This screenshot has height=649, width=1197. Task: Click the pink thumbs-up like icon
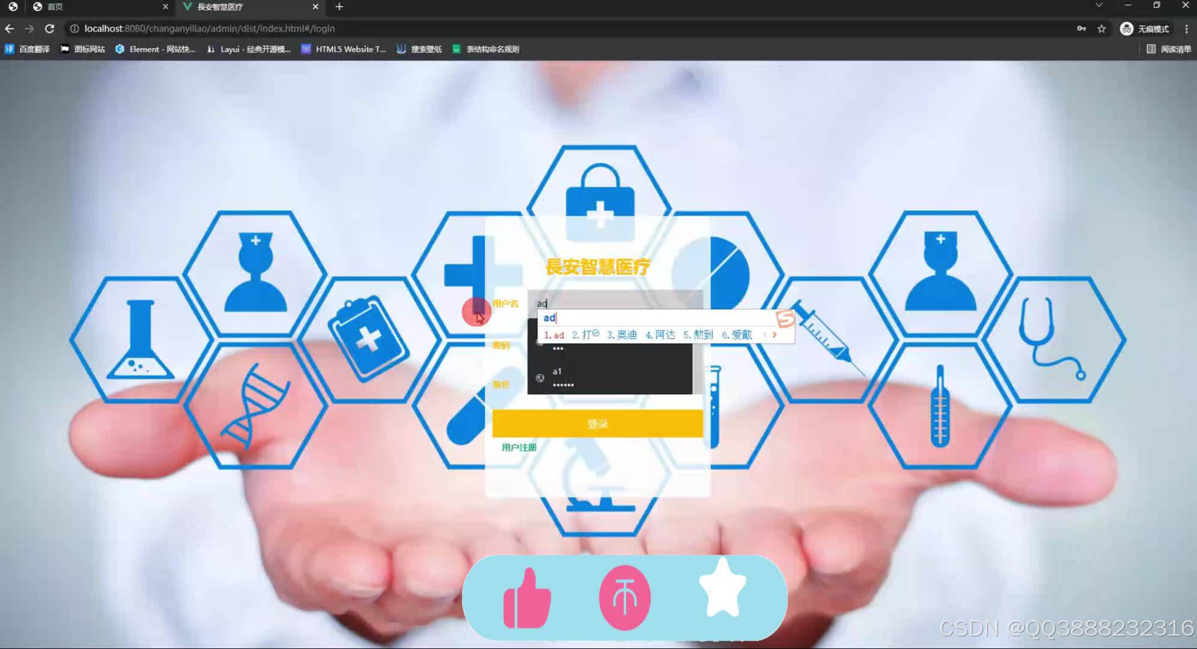tap(527, 598)
